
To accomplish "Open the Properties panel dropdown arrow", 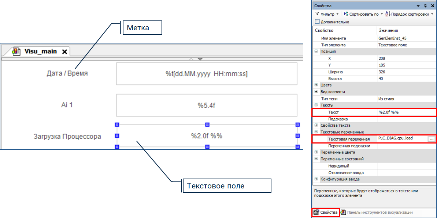I will [x=418, y=6].
